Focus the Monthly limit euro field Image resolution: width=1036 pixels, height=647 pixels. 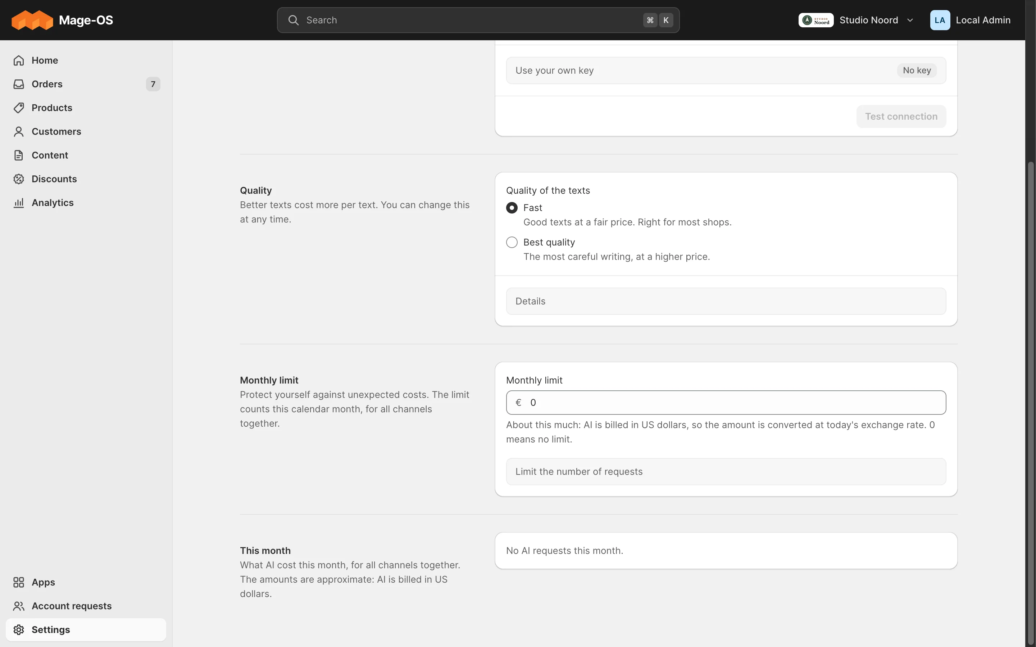click(726, 402)
